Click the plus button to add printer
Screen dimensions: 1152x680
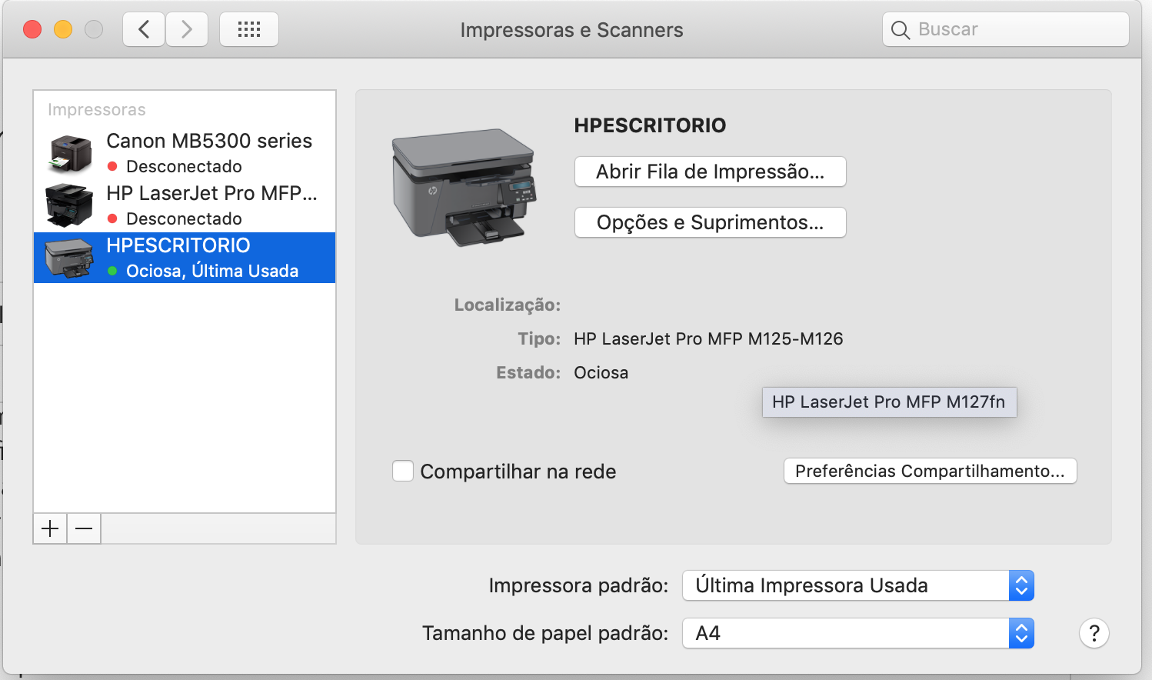coord(50,528)
